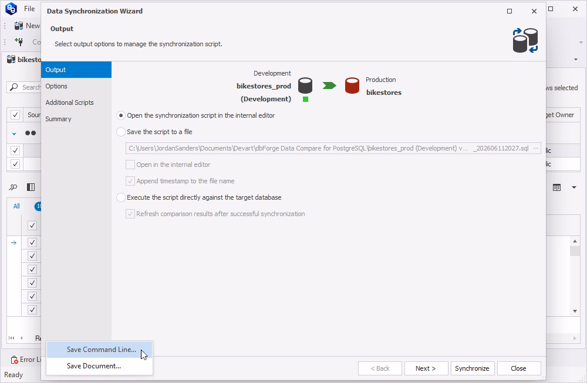This screenshot has width=587, height=383.
Task: Click the horizontal scroll right arrow in main window
Action: pyautogui.click(x=575, y=338)
